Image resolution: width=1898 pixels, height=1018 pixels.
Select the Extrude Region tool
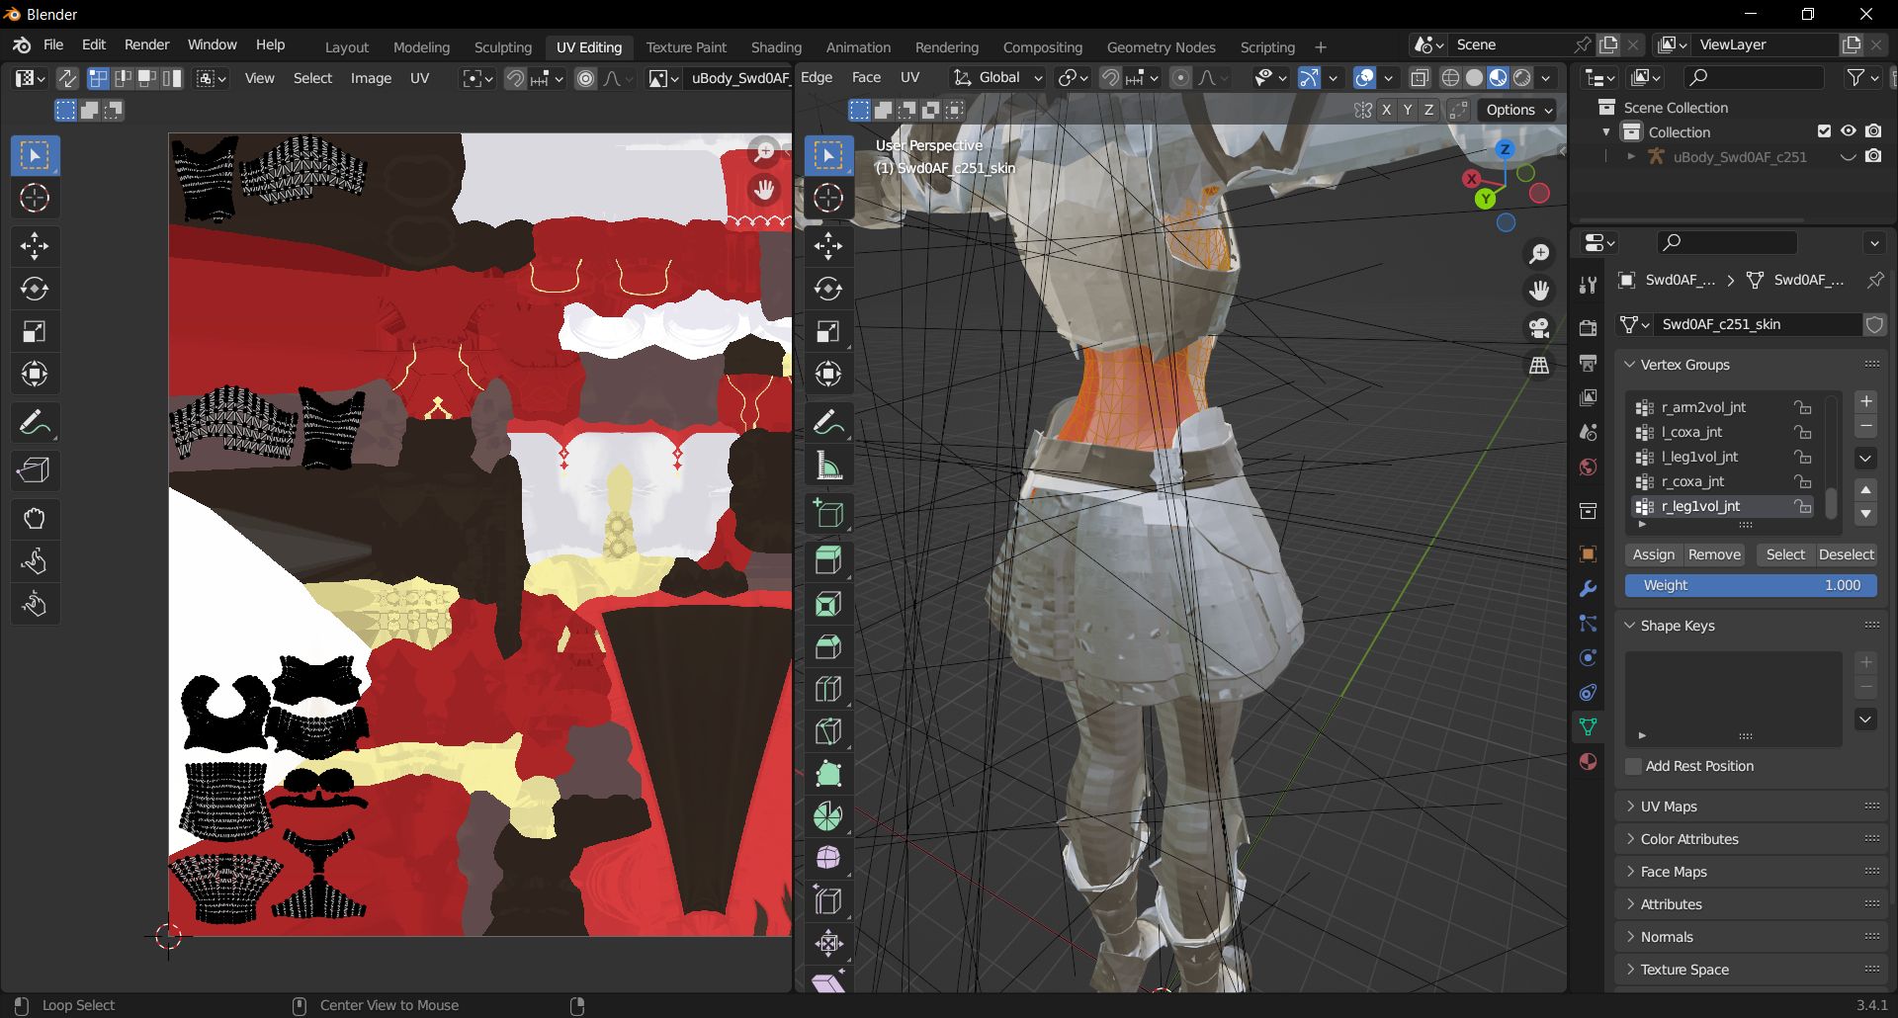pos(828,560)
